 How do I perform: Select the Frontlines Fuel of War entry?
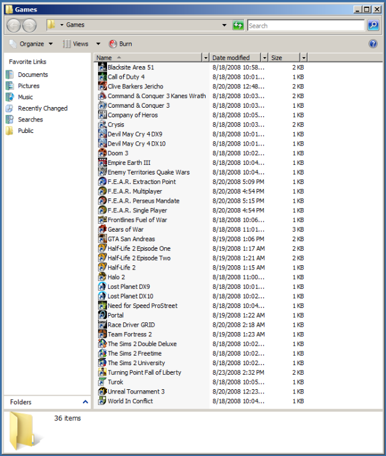(137, 220)
